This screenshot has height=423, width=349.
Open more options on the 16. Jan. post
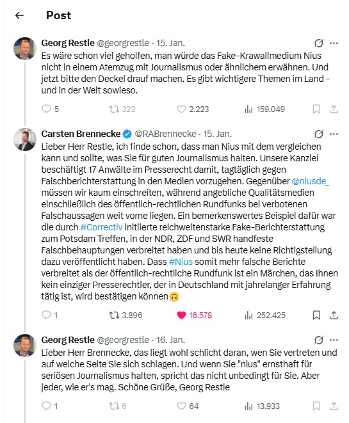coord(334,340)
